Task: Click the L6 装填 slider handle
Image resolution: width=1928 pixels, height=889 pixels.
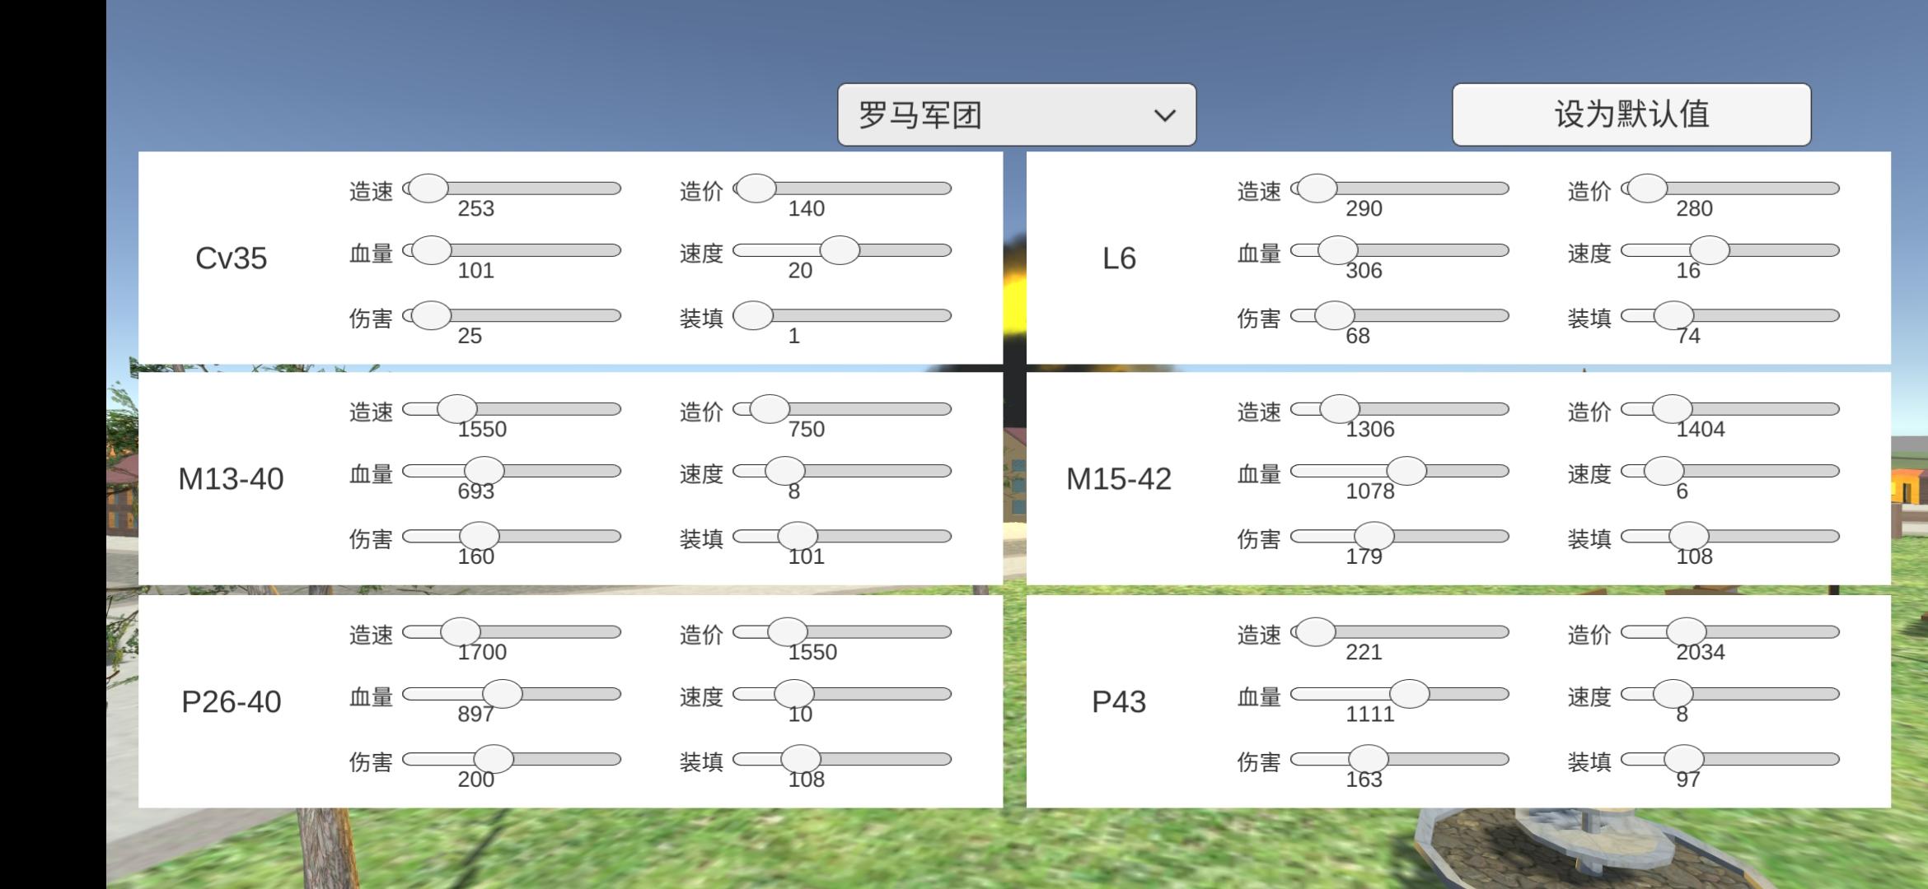Action: coord(1673,315)
